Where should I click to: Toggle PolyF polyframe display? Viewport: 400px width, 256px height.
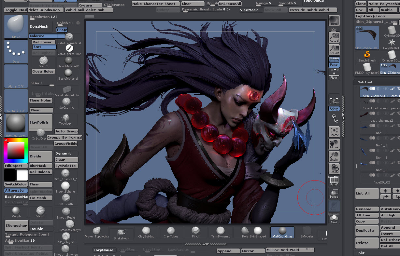(334, 181)
